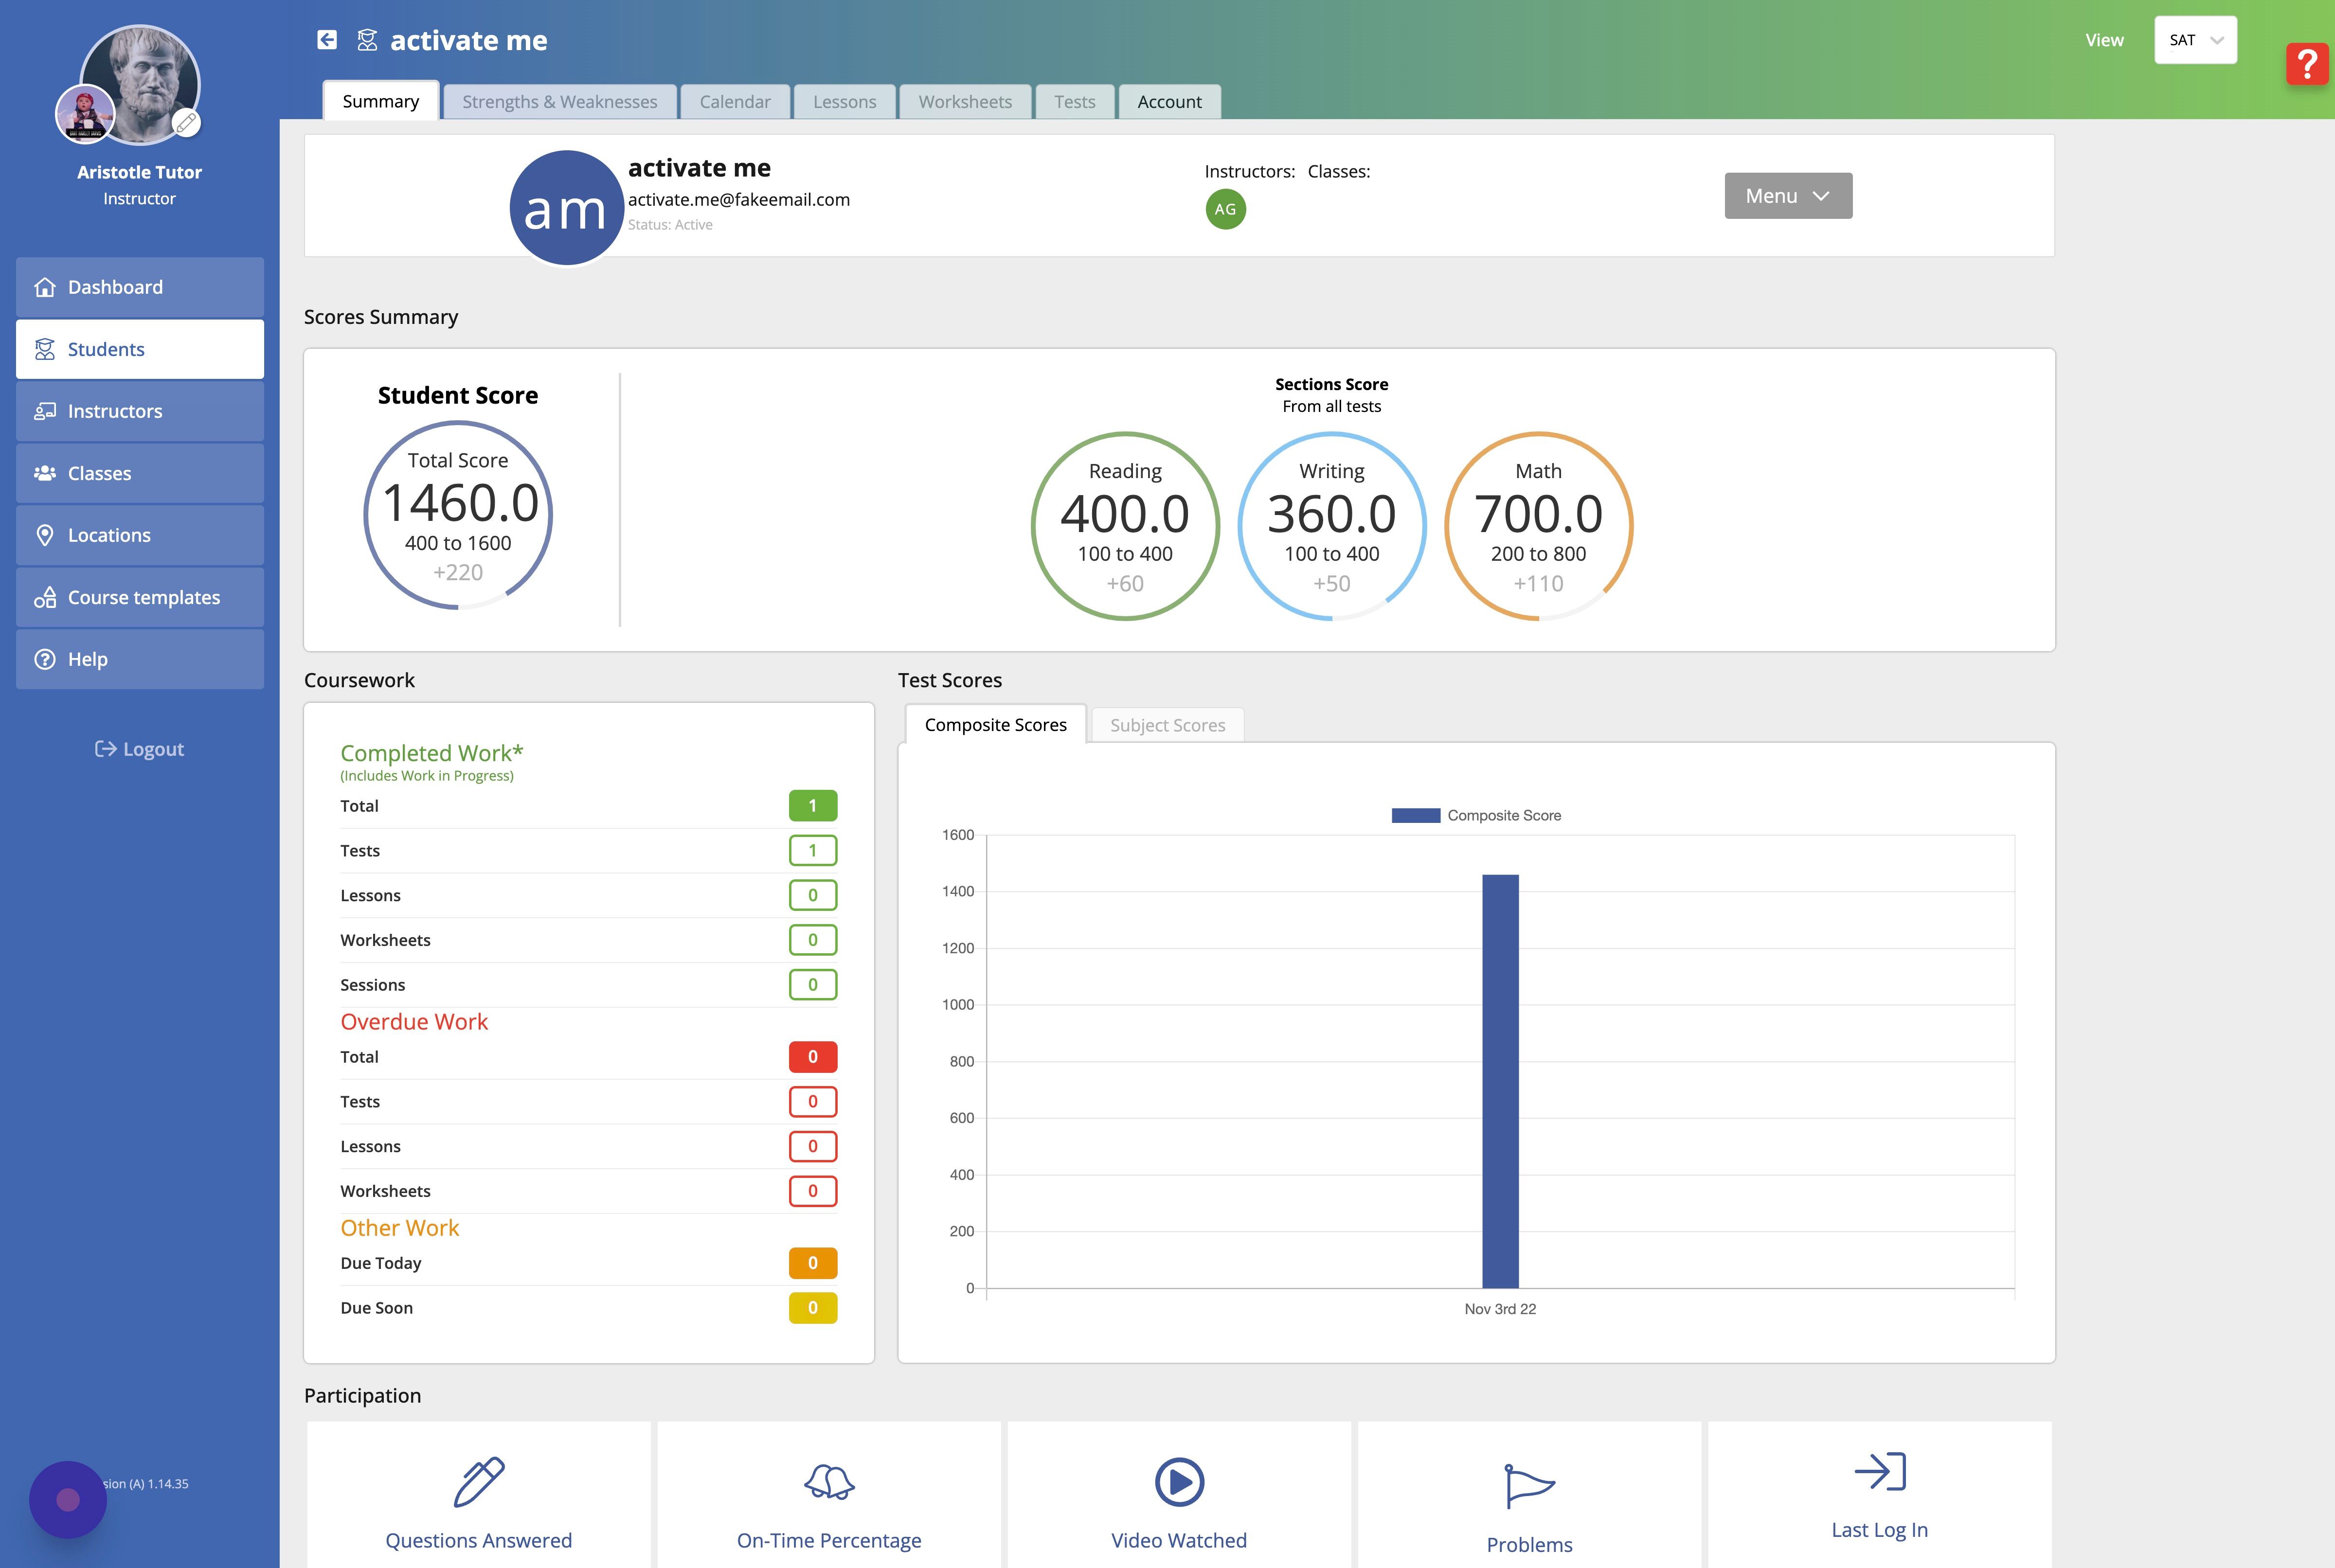The height and width of the screenshot is (1568, 2335).
Task: Click the Nov 3rd 22 chart bar
Action: pos(1500,1080)
